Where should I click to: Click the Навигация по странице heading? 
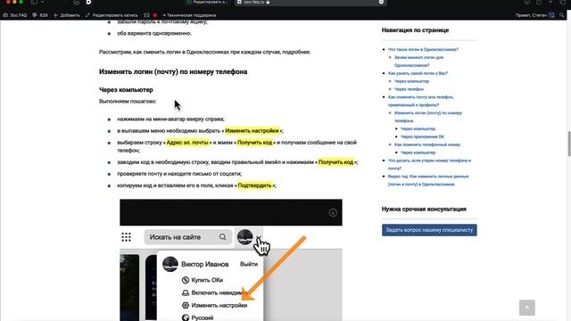coord(415,30)
